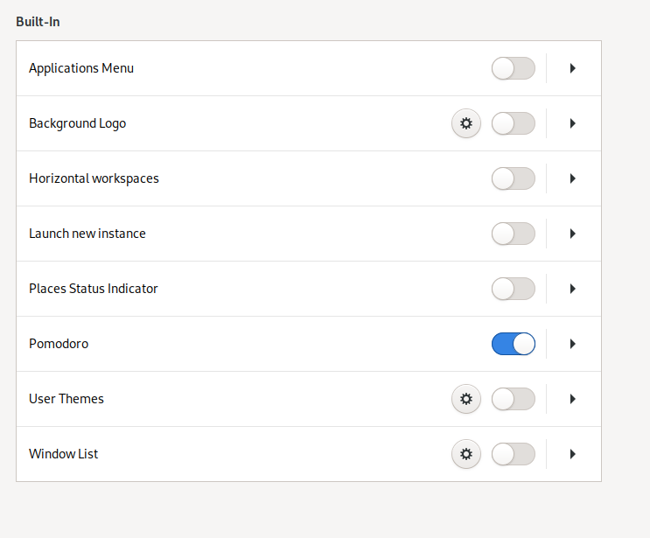Expand the Pomodoro row details
The height and width of the screenshot is (538, 650).
tap(573, 344)
